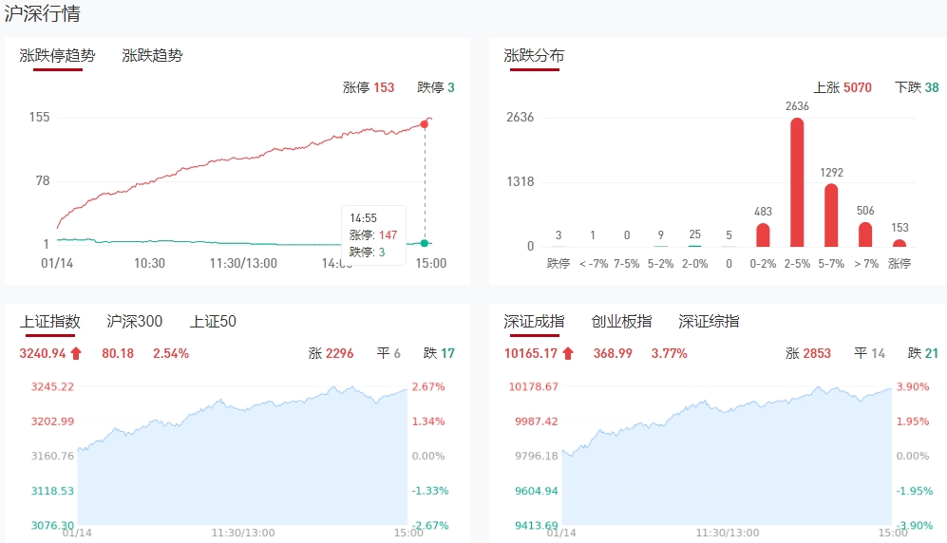Click the change value 368.99

click(x=613, y=353)
